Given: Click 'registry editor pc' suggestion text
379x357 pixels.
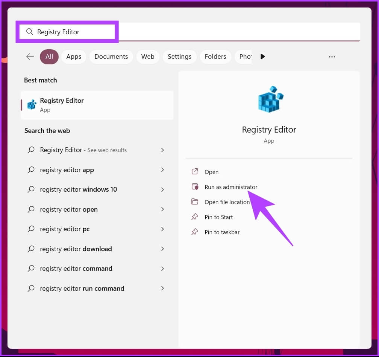Looking at the screenshot, I should tap(65, 229).
